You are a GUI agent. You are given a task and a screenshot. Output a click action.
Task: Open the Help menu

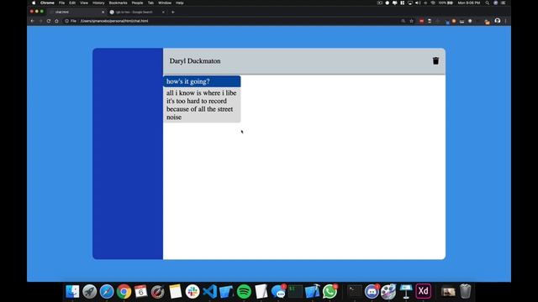click(x=179, y=3)
